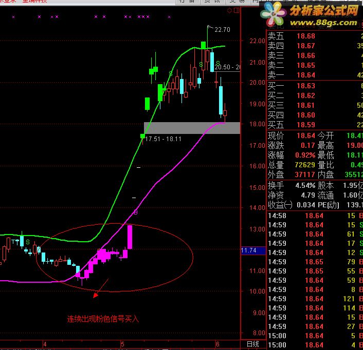363x350 pixels.
Task: Click the 总量 total volume 72629
Action: (305, 165)
